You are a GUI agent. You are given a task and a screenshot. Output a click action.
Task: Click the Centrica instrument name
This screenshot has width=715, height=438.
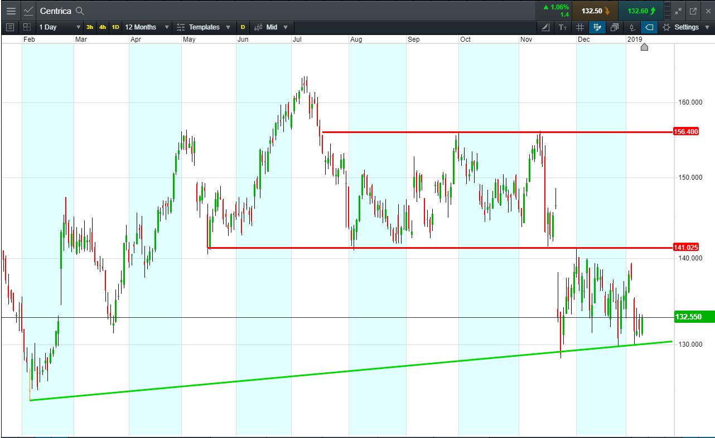(x=55, y=11)
